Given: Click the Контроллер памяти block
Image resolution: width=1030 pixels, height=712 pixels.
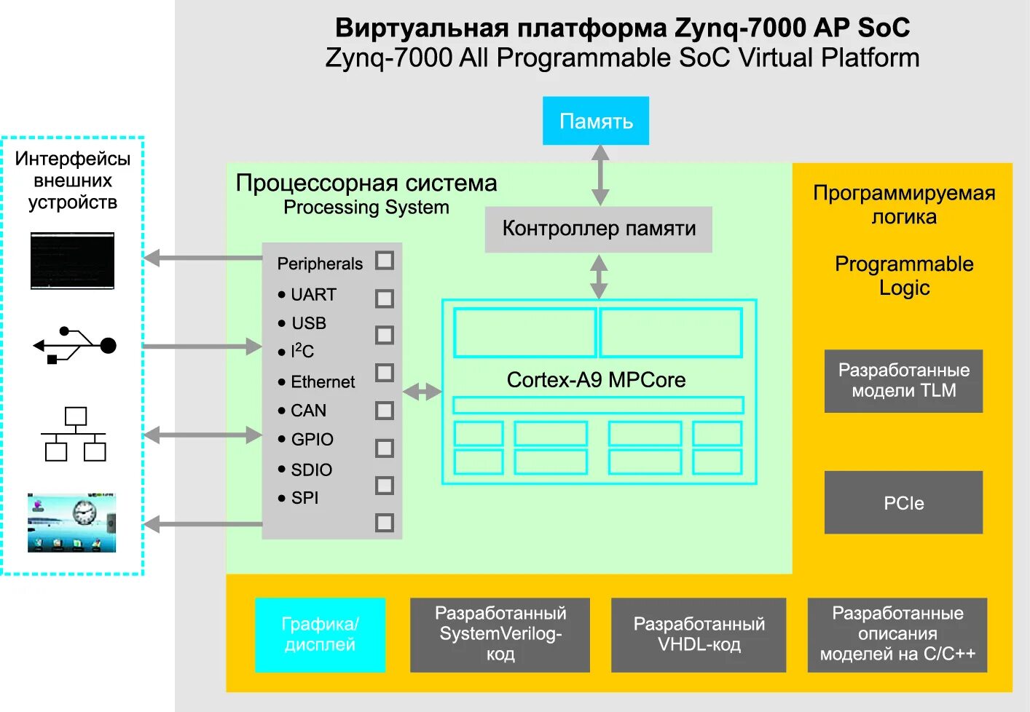Looking at the screenshot, I should [x=599, y=229].
